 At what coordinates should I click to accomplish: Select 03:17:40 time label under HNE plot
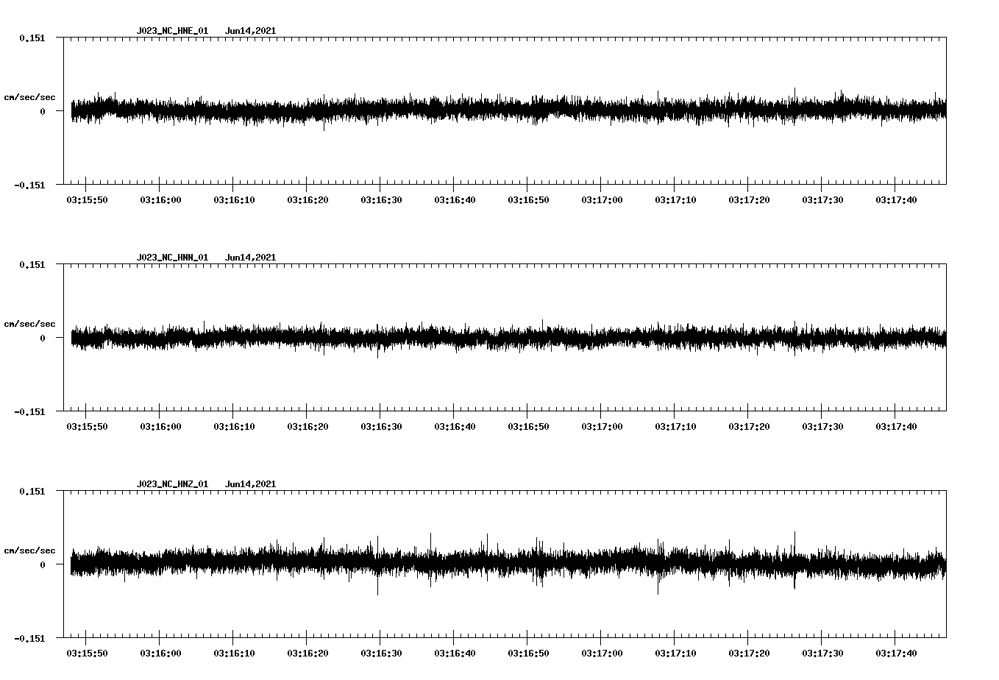[x=896, y=200]
